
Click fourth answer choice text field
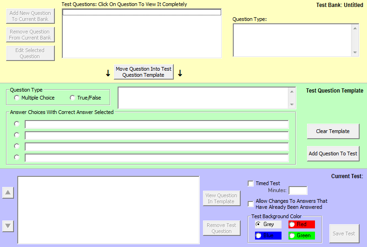(157, 158)
